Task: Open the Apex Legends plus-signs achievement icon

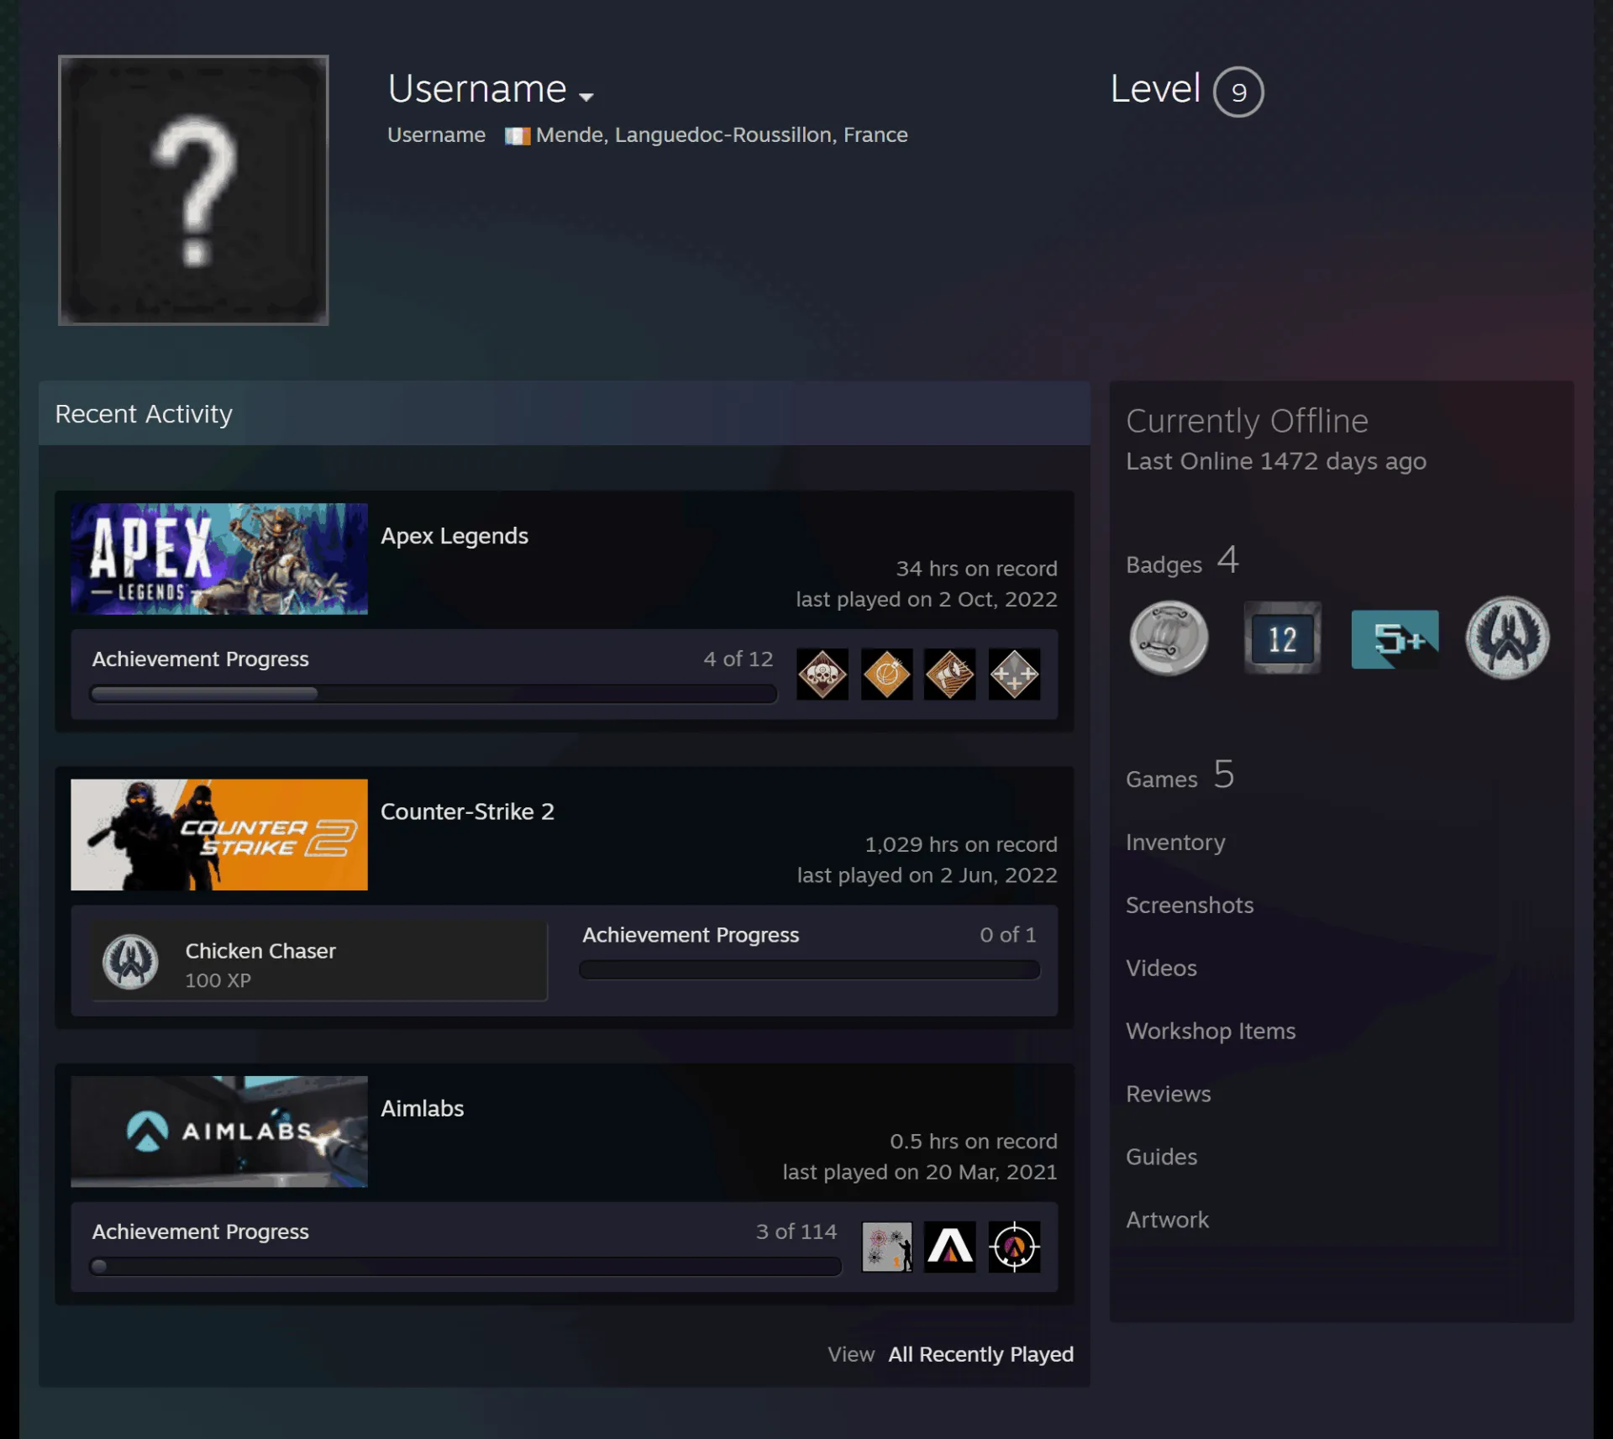Action: (1014, 674)
